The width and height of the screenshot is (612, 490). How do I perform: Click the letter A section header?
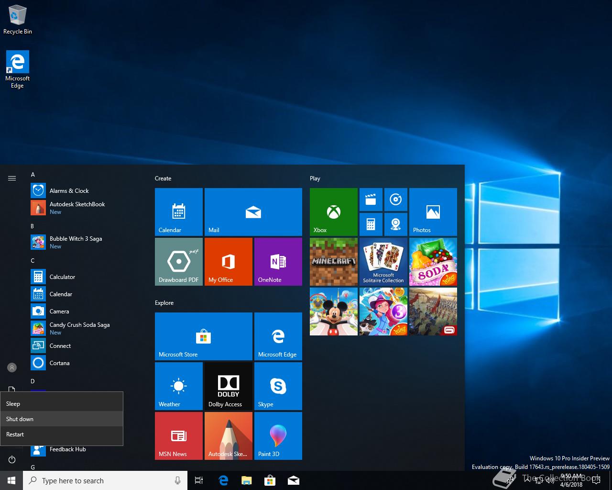pyautogui.click(x=33, y=175)
